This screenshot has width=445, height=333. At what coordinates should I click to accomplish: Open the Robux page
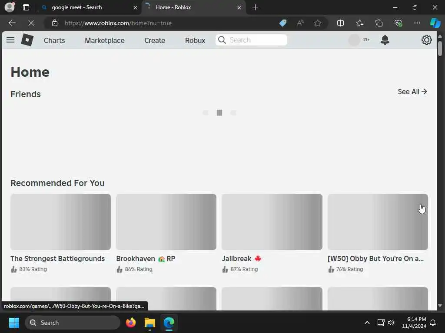click(195, 40)
